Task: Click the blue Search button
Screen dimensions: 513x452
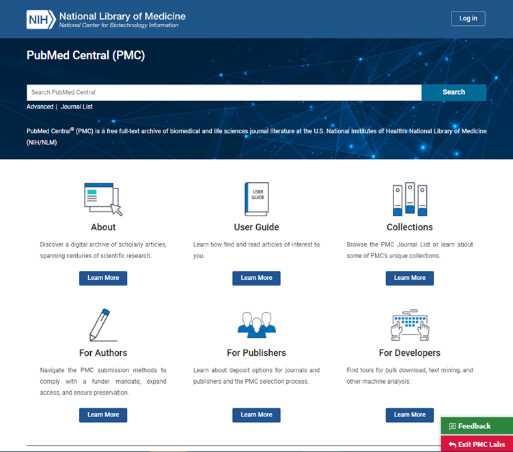Action: (x=454, y=92)
